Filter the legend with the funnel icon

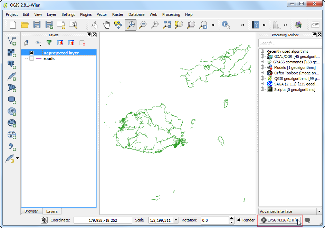[x=49, y=43]
